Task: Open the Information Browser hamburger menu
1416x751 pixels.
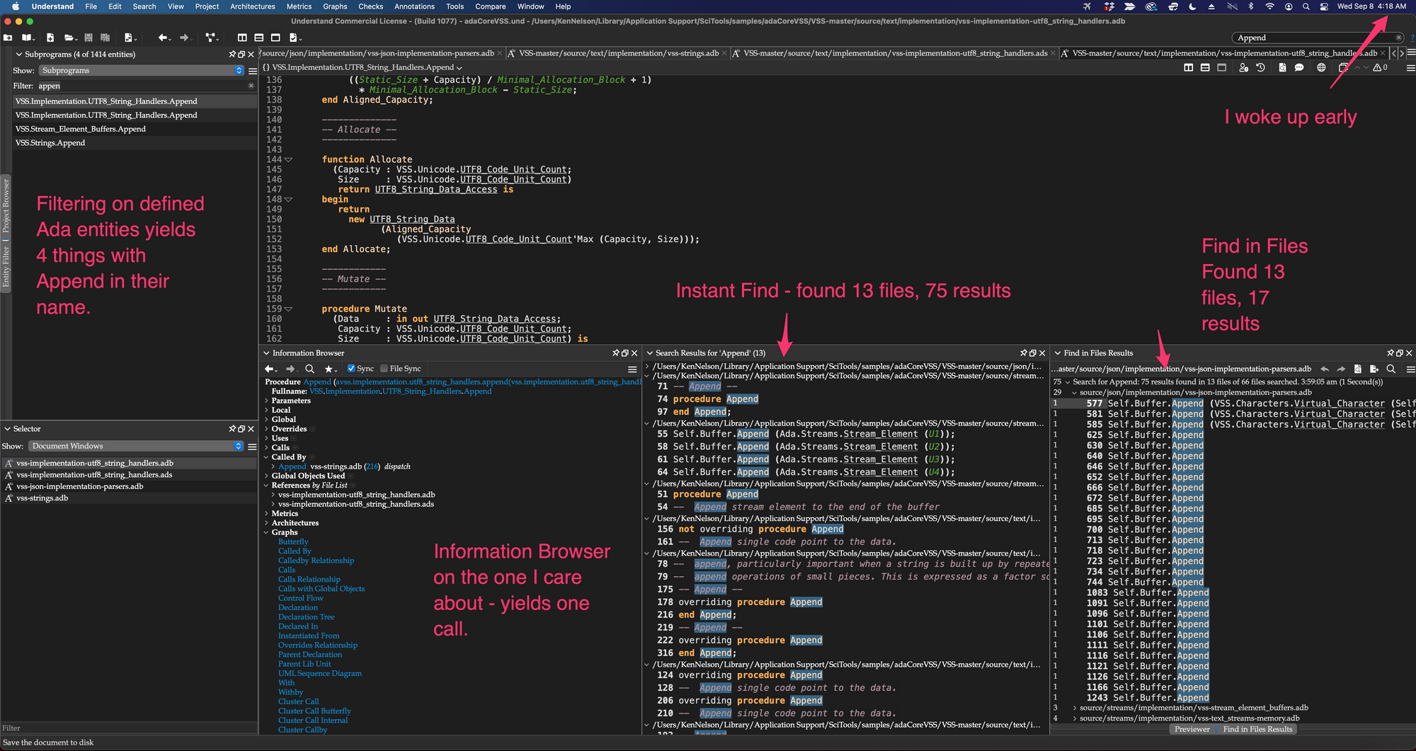Action: pyautogui.click(x=632, y=369)
